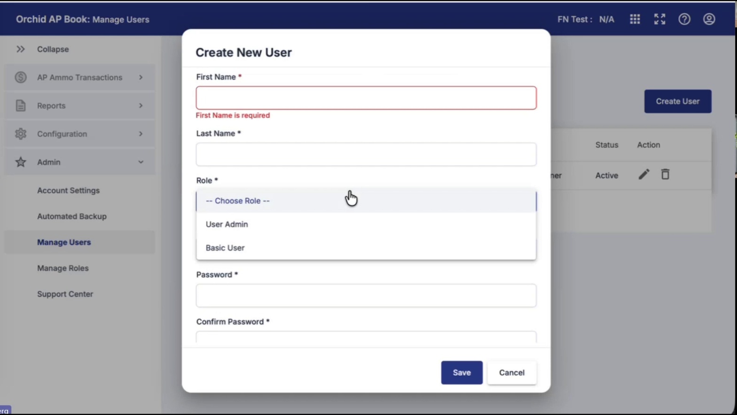
Task: Choose User Admin role option
Action: [366, 224]
